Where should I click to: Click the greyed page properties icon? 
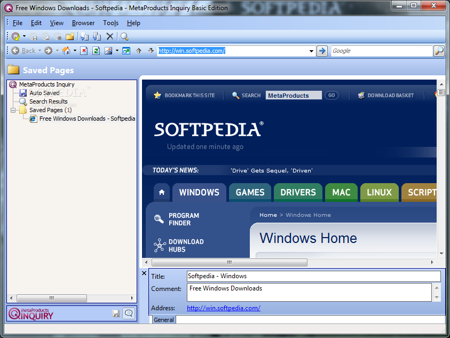(58, 37)
